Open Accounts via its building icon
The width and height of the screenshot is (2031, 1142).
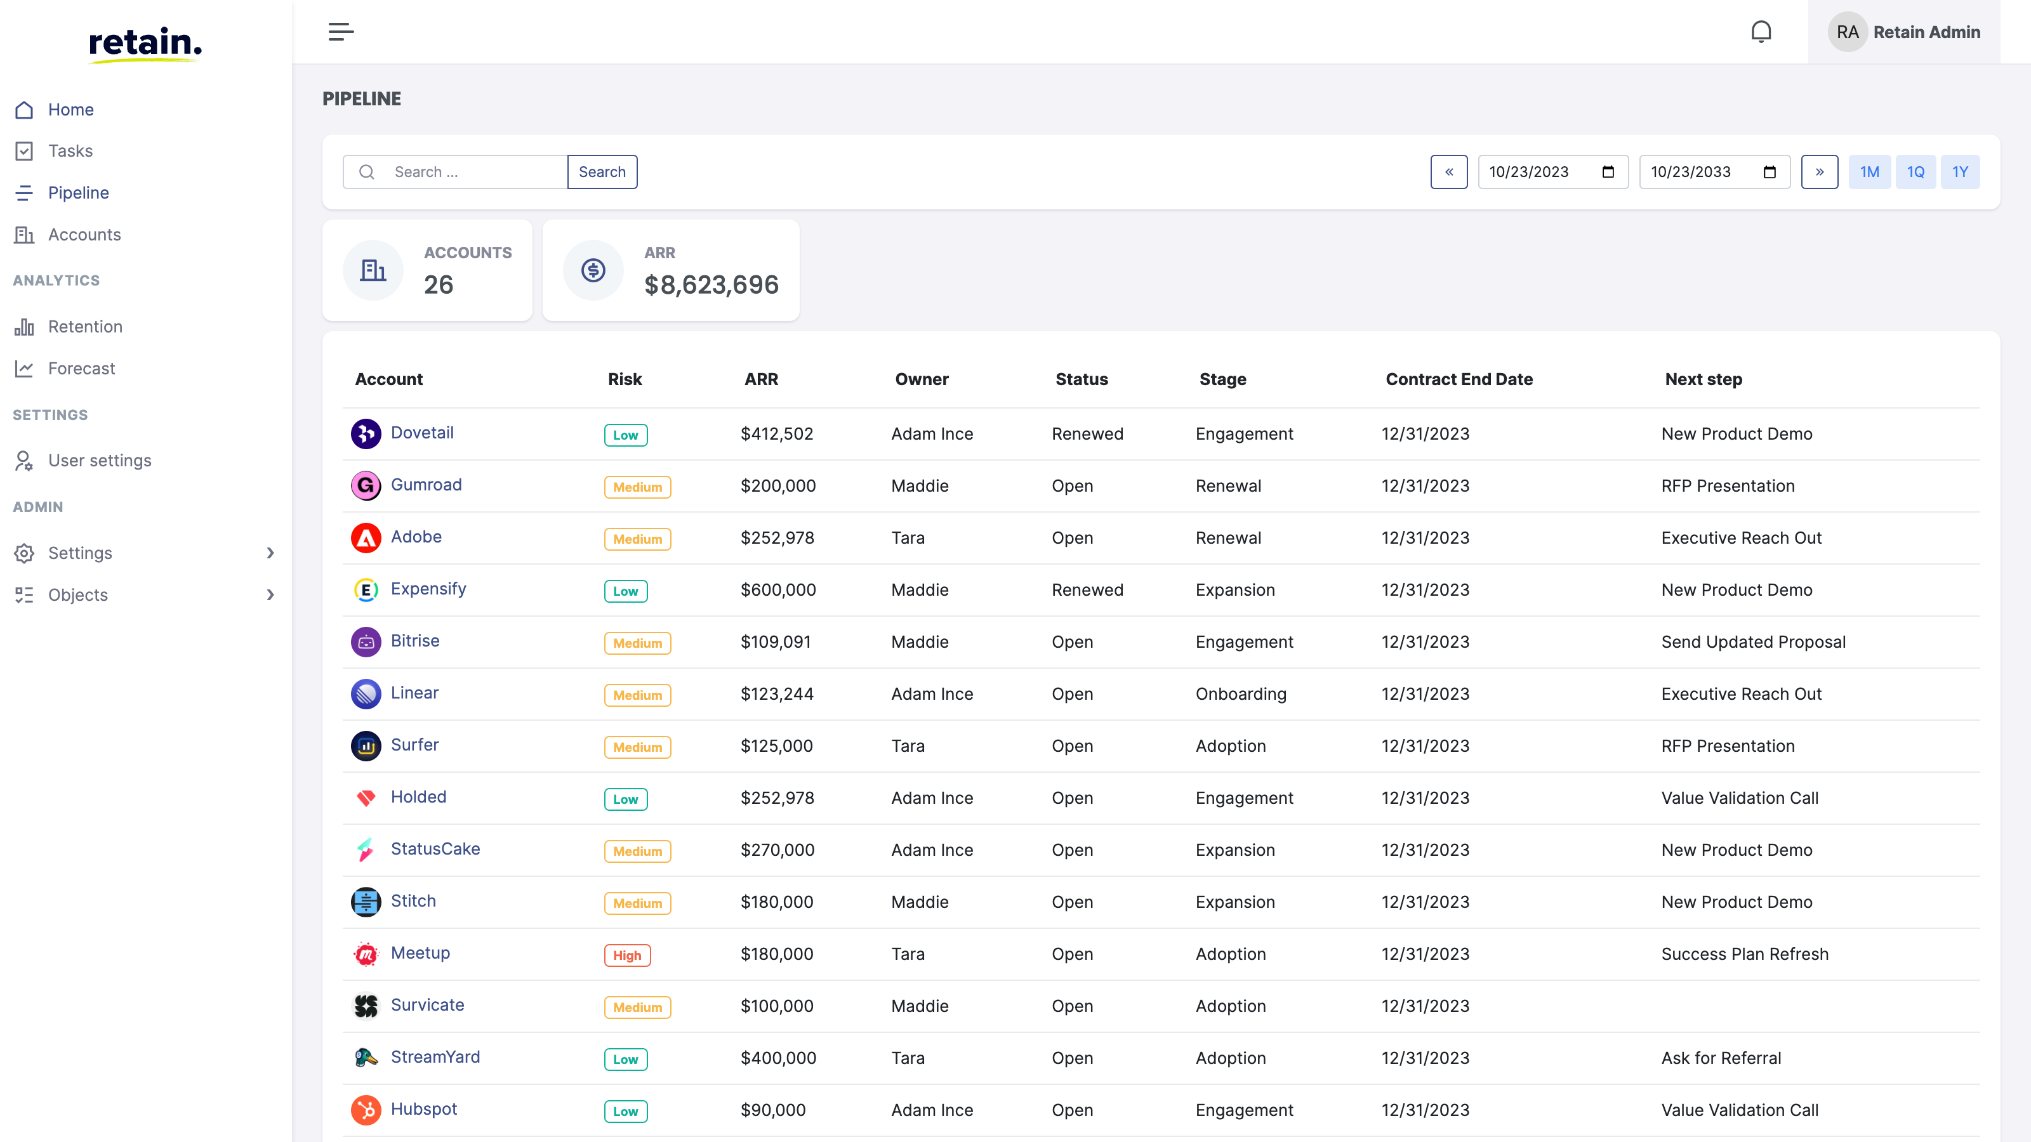[23, 234]
